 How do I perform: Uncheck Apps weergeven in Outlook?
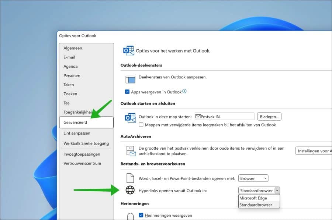[127, 92]
